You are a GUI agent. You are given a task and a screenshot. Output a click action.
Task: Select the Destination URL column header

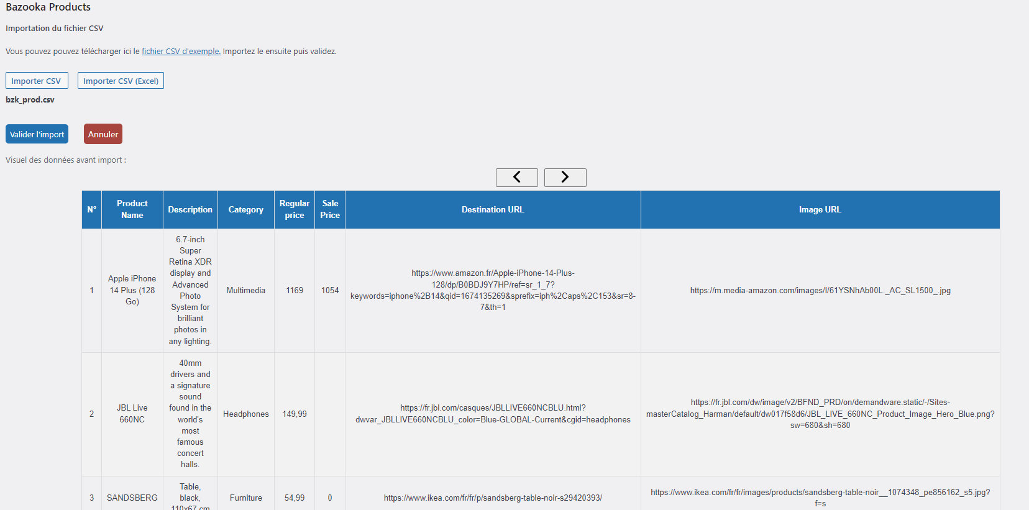493,210
